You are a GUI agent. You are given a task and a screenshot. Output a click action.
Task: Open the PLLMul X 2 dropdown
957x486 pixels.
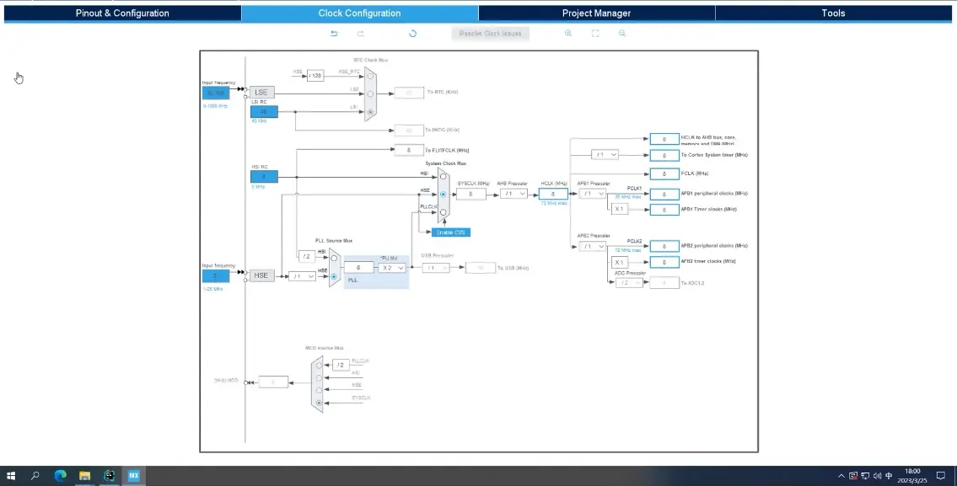[392, 268]
